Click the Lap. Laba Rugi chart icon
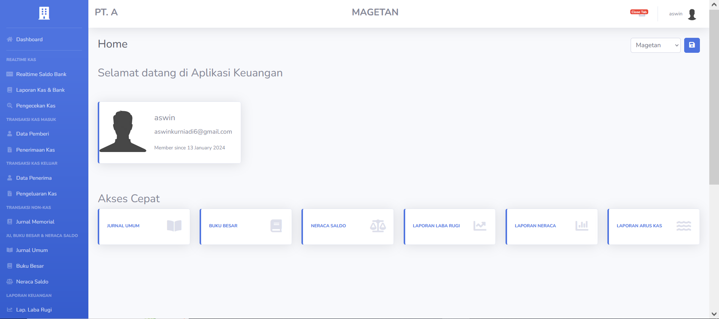Viewport: 719px width, 319px height. coord(10,310)
